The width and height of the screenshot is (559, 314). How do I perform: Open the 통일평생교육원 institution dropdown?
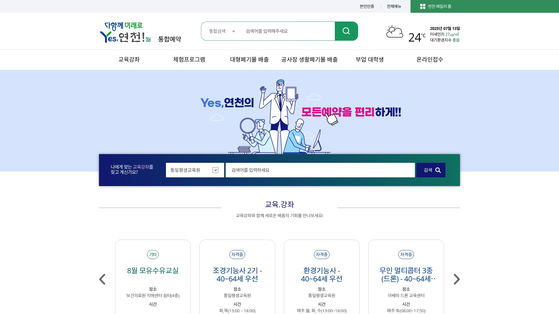(195, 170)
